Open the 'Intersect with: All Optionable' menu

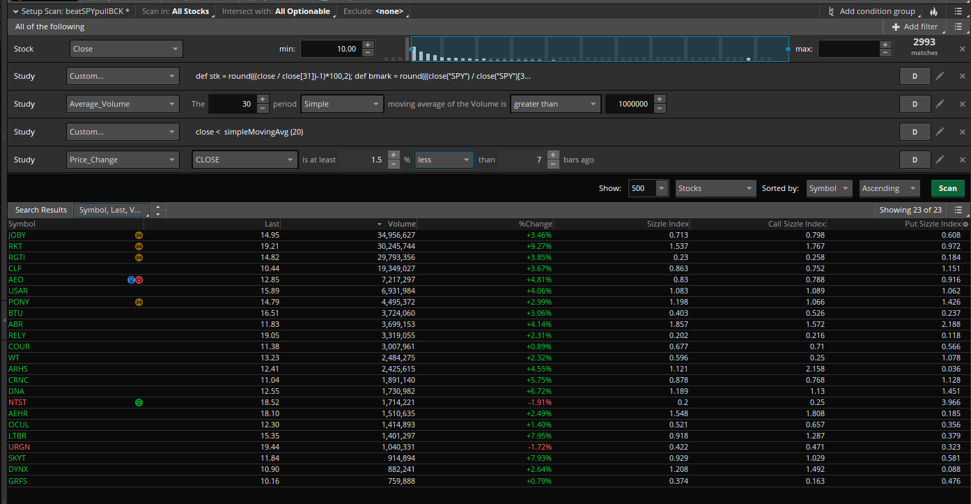point(276,11)
